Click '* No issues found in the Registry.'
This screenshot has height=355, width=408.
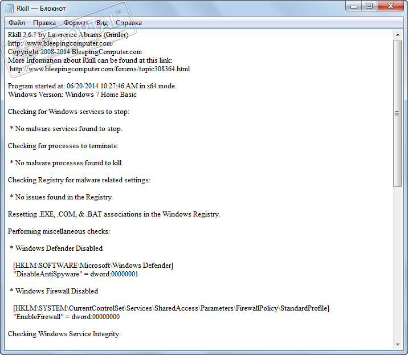(61, 197)
